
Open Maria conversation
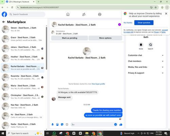(x=23, y=87)
